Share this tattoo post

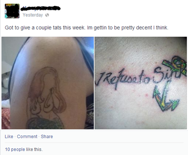click(x=47, y=137)
